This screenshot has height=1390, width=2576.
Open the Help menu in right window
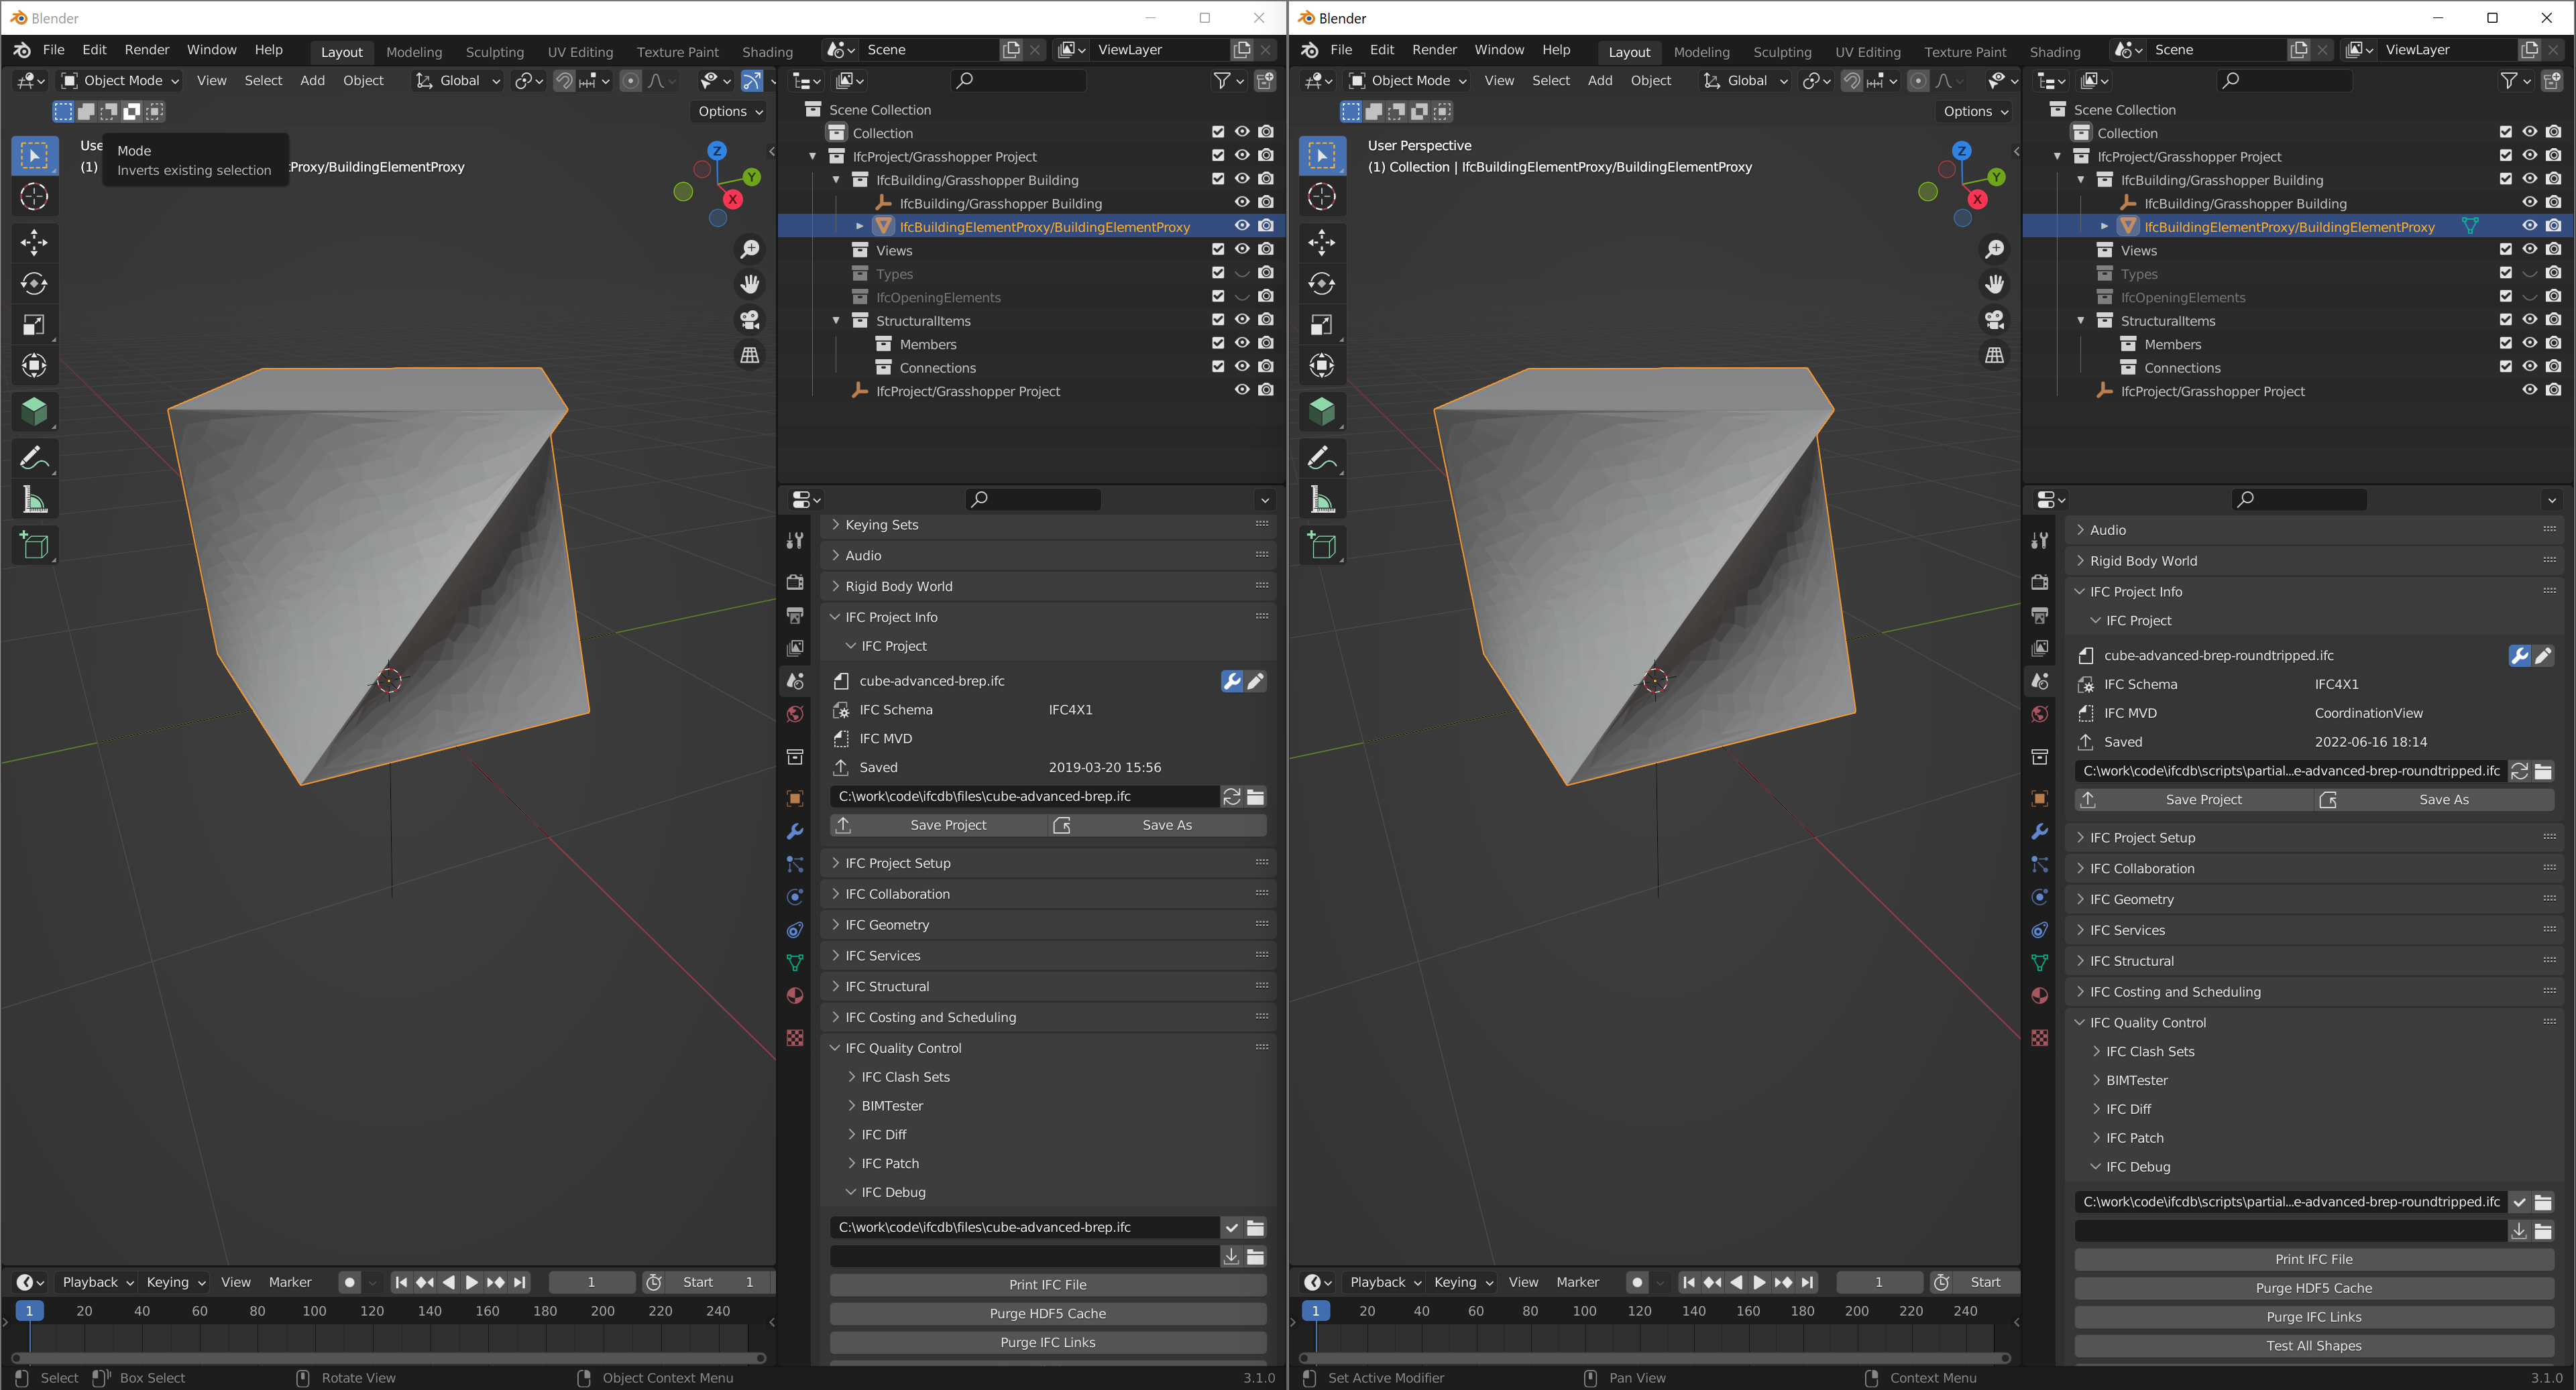click(1556, 50)
